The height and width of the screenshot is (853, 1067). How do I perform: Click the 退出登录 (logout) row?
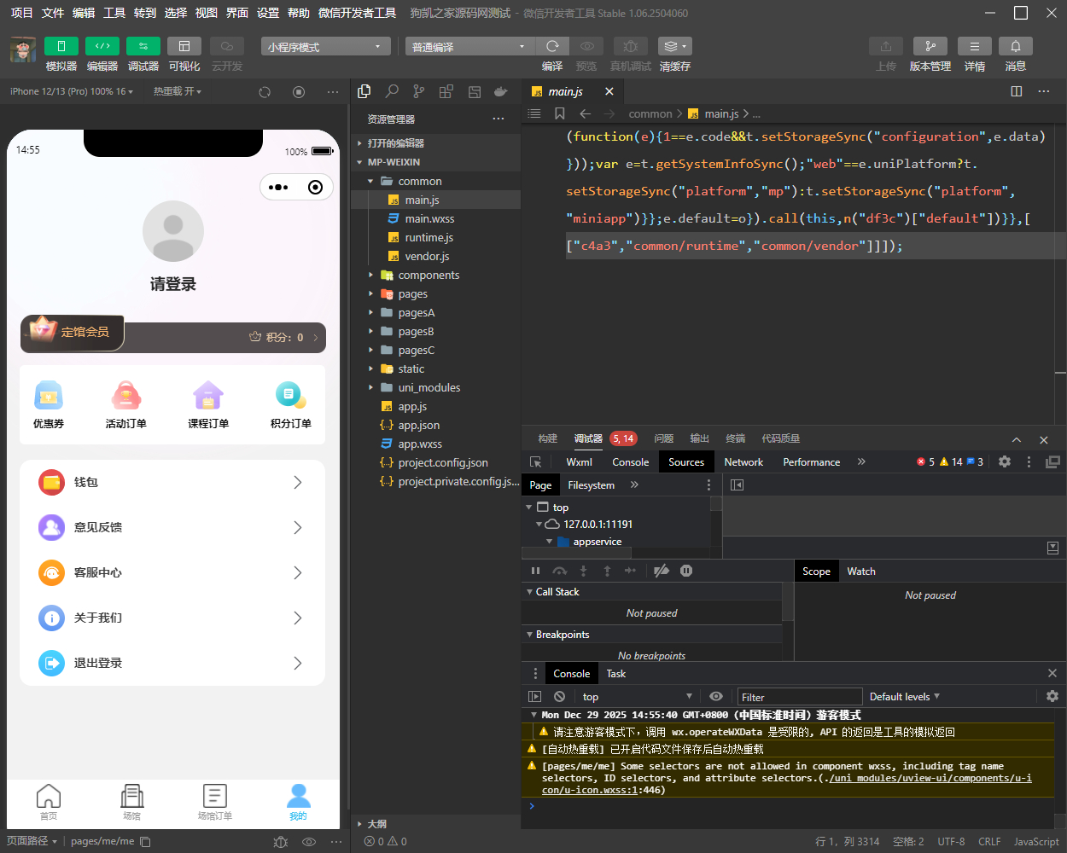click(x=171, y=661)
